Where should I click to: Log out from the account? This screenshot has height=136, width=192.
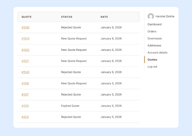point(152,67)
